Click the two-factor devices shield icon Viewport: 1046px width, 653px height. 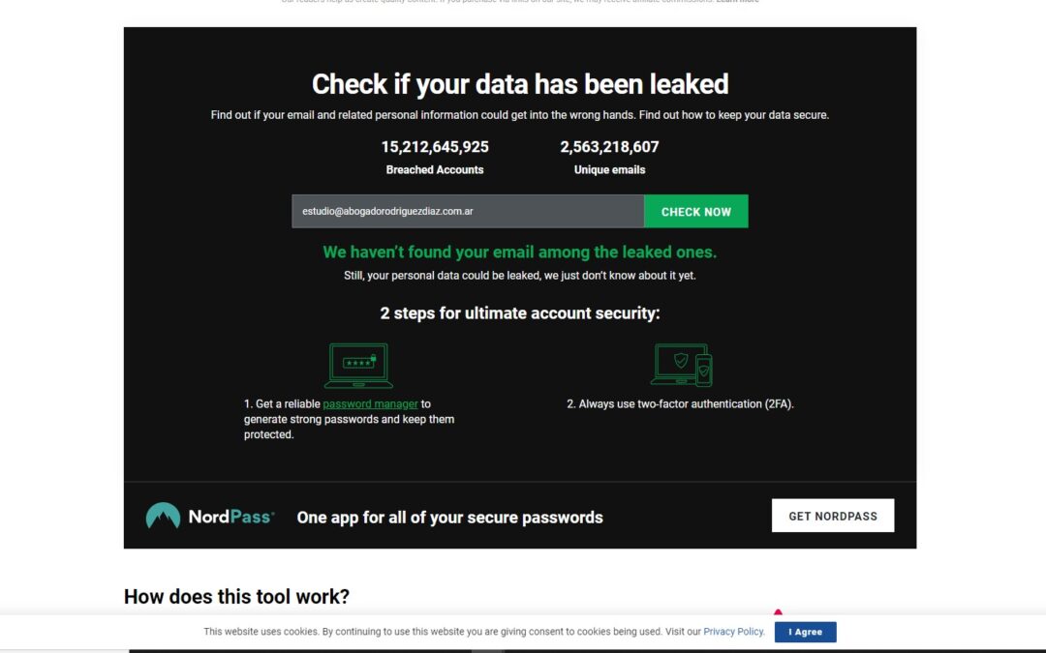click(x=683, y=365)
